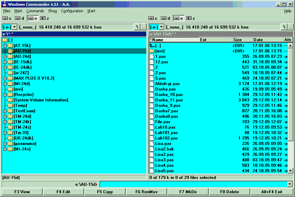Open the Show menu
Screen dimensions: 295x197
click(x=52, y=11)
